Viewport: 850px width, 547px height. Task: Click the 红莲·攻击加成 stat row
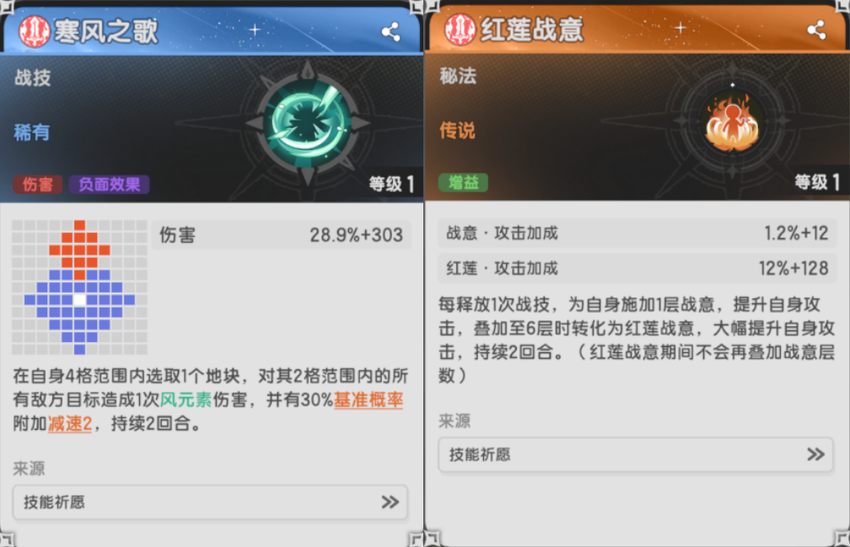click(x=637, y=268)
